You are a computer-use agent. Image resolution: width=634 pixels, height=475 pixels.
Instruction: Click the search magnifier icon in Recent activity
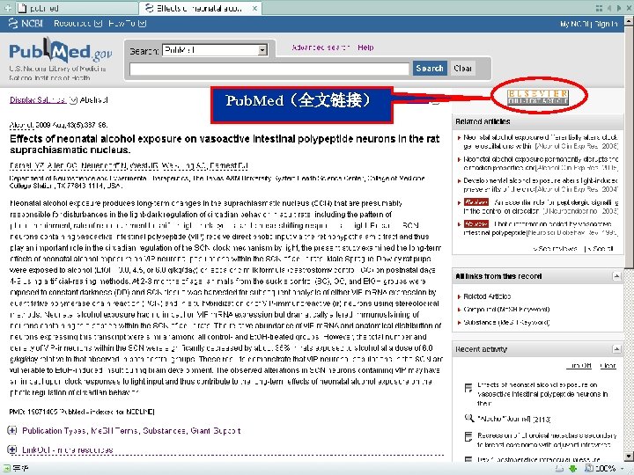(468, 419)
